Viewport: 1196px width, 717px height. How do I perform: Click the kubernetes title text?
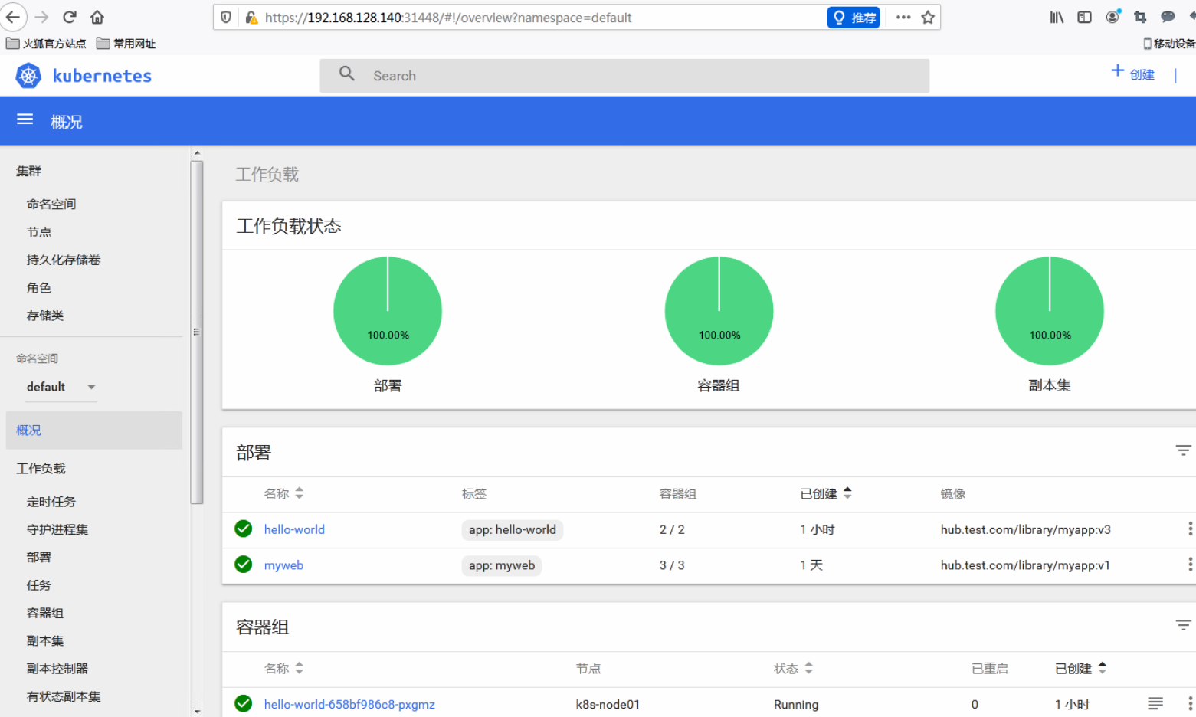102,76
